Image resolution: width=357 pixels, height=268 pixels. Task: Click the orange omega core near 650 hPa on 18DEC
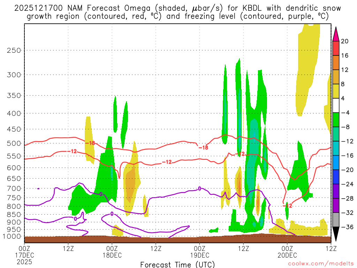pos(130,184)
